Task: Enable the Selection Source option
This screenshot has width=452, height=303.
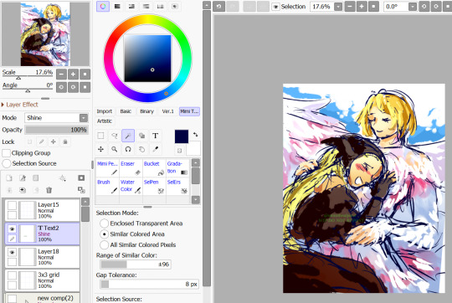Action: [x=7, y=163]
